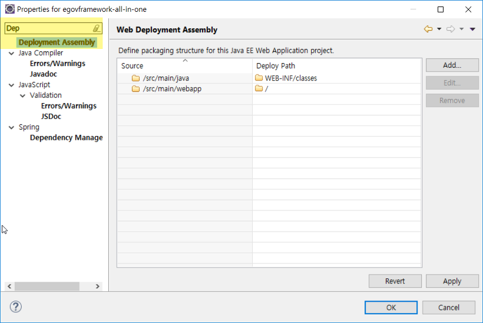The image size is (483, 323).
Task: Click the Add... button
Action: (452, 65)
